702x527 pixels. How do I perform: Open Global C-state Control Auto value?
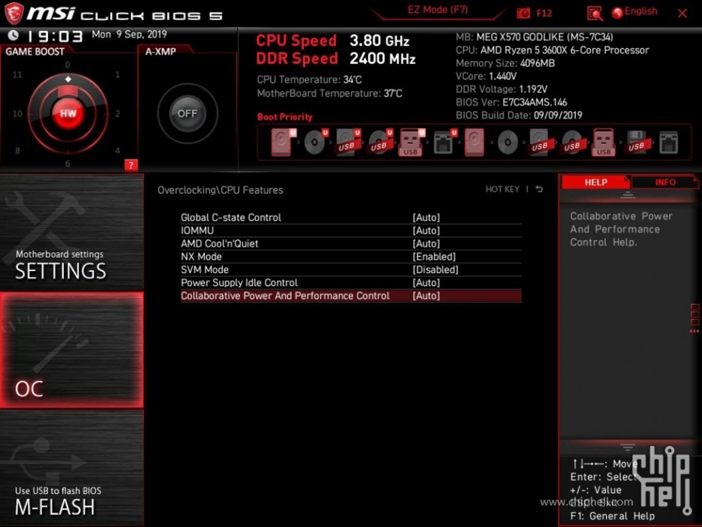426,218
